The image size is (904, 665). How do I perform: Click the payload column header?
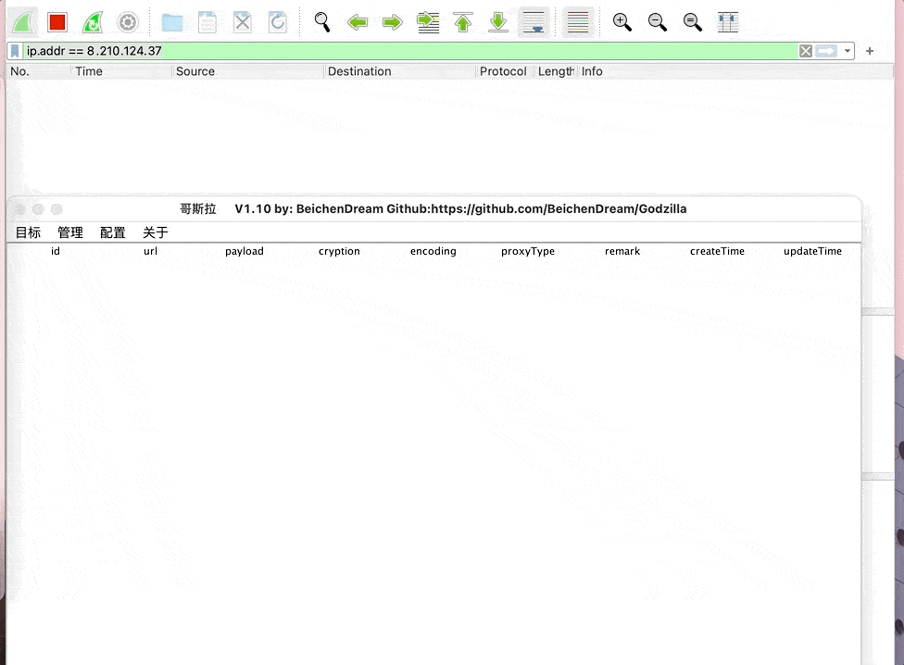[245, 251]
